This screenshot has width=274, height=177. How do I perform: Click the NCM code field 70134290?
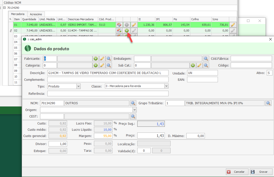[x=52, y=103]
